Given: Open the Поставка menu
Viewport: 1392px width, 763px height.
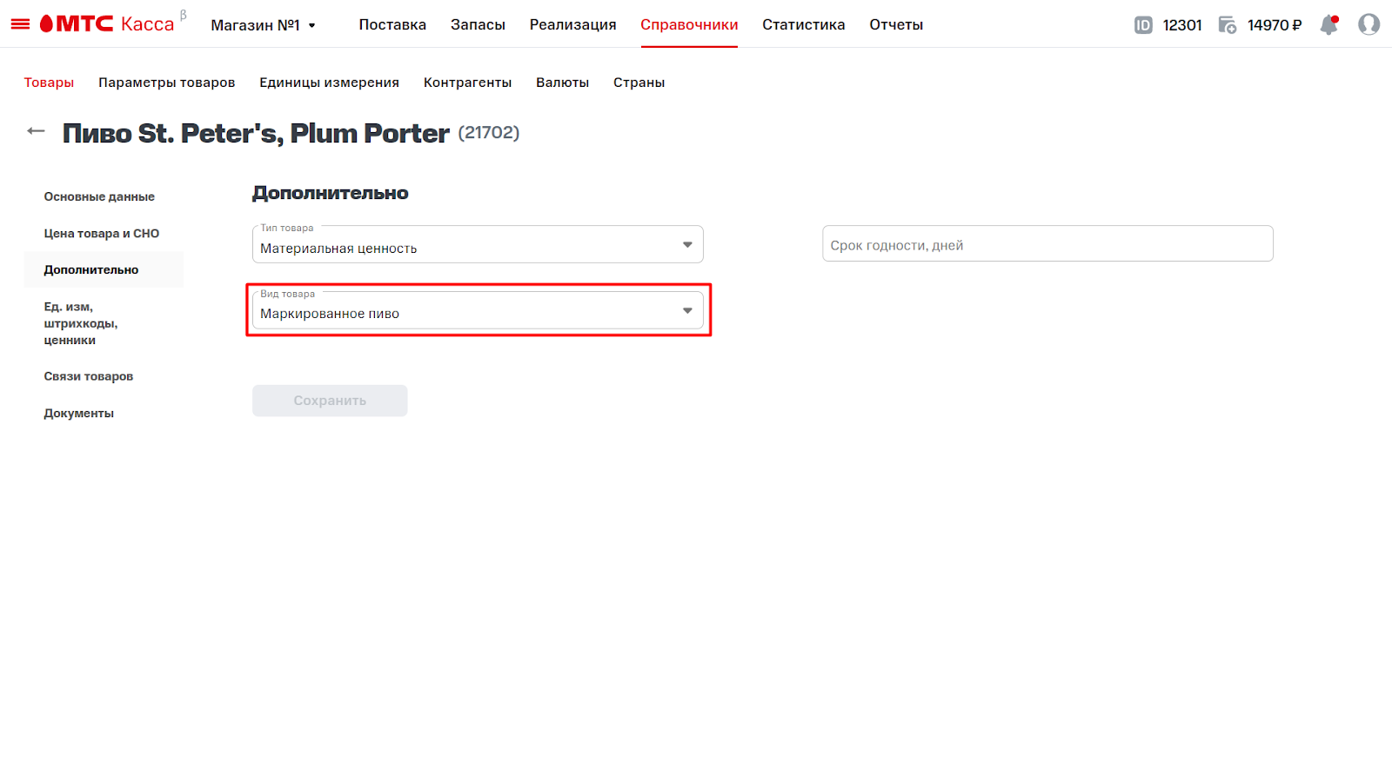Looking at the screenshot, I should pos(392,24).
